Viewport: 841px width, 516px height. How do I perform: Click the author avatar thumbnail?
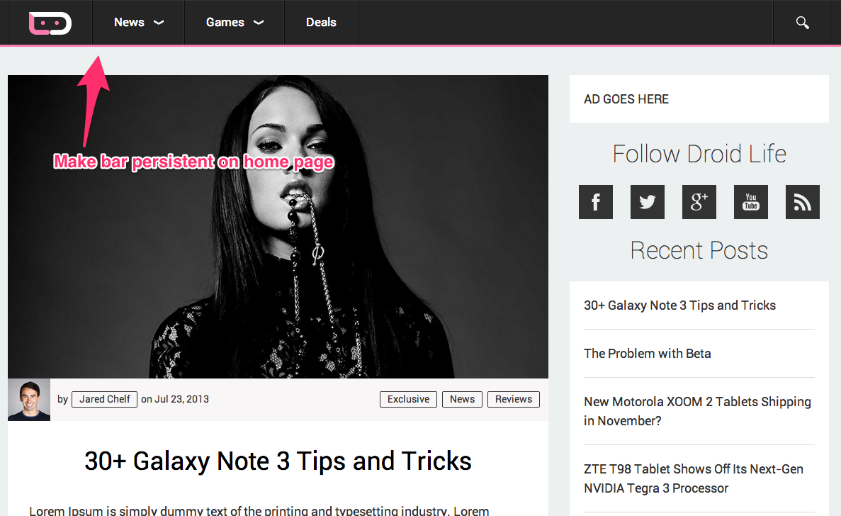click(29, 400)
